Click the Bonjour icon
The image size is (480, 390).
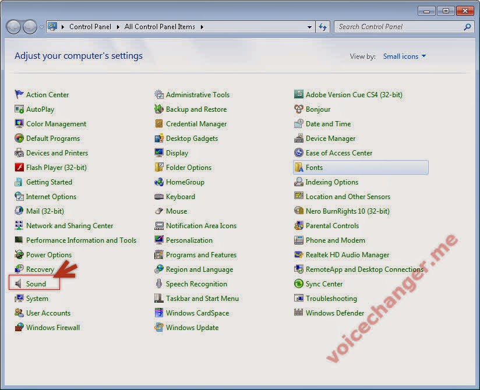click(x=299, y=109)
